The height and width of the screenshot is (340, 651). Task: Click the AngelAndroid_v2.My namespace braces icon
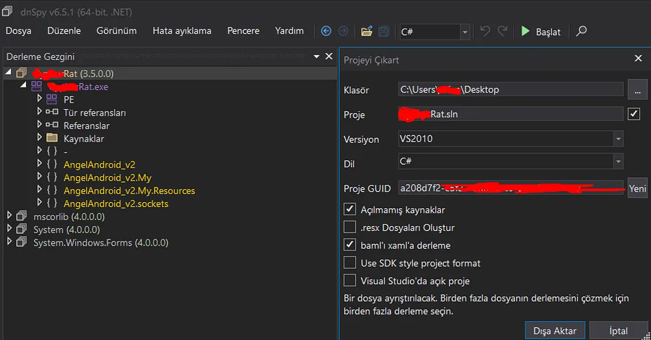click(52, 177)
